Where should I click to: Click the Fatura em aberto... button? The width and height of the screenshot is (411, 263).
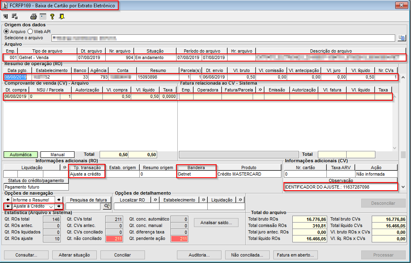click(296, 255)
